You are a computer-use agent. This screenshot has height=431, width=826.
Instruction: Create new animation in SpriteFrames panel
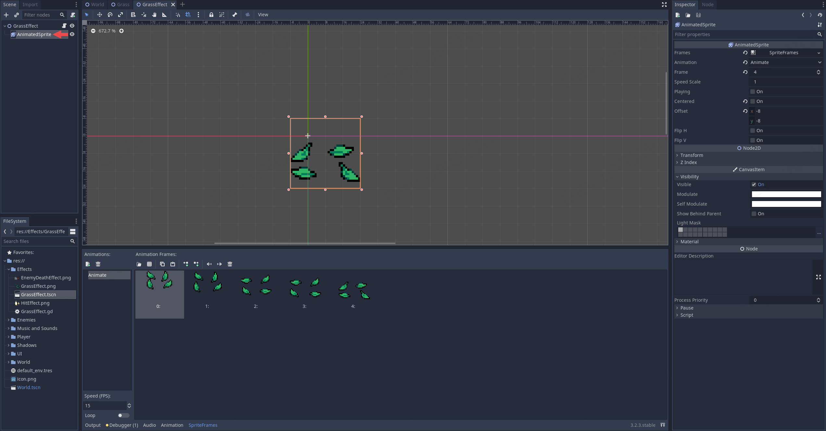(88, 264)
